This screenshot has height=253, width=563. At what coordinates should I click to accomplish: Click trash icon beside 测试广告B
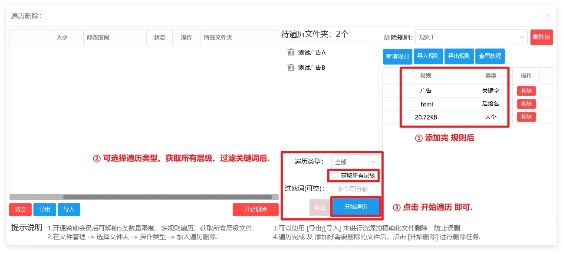290,68
